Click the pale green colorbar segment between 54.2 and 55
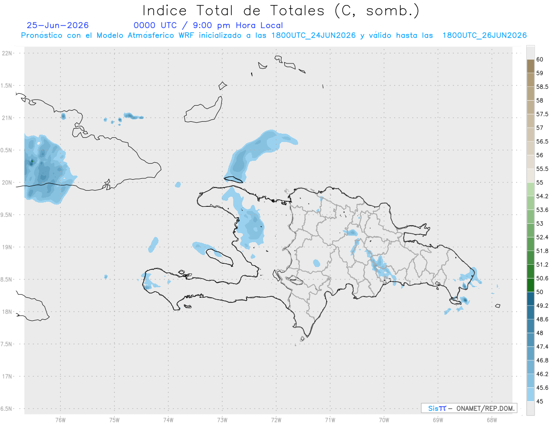 pos(530,189)
